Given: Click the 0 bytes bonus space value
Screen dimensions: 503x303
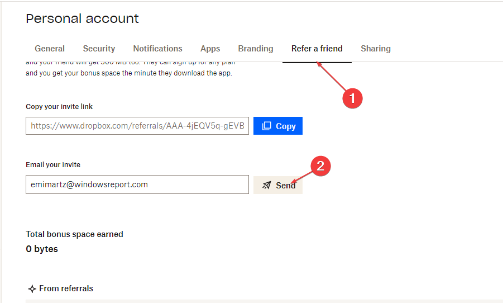Looking at the screenshot, I should 42,249.
